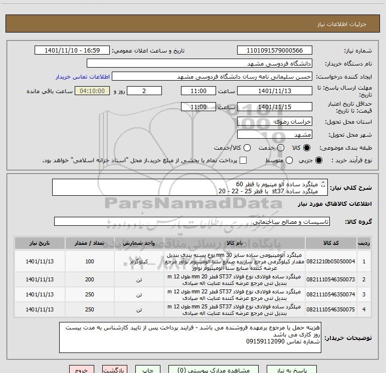Click the quantity 200 cell
Screen dimensions: 386x373
coord(90,279)
